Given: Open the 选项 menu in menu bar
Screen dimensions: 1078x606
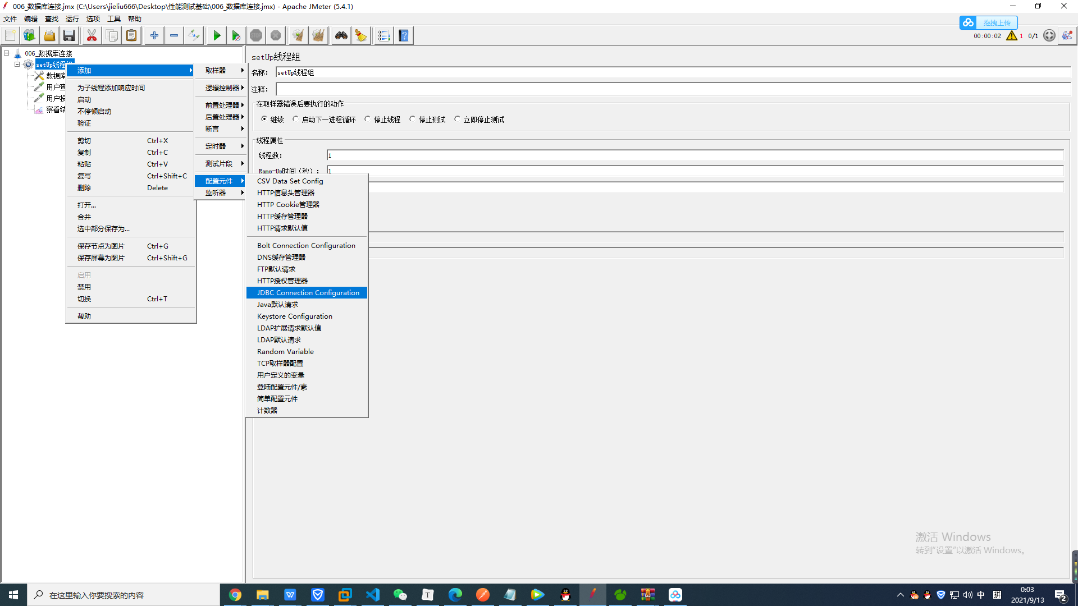Looking at the screenshot, I should (93, 19).
